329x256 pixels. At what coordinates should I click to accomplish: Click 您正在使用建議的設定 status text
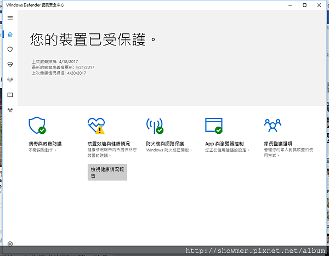tap(227, 150)
